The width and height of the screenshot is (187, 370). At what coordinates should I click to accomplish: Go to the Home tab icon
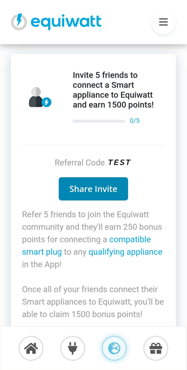point(31,348)
